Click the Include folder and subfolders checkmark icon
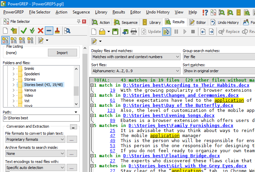Screen dimensions: 255x172 [32, 31]
